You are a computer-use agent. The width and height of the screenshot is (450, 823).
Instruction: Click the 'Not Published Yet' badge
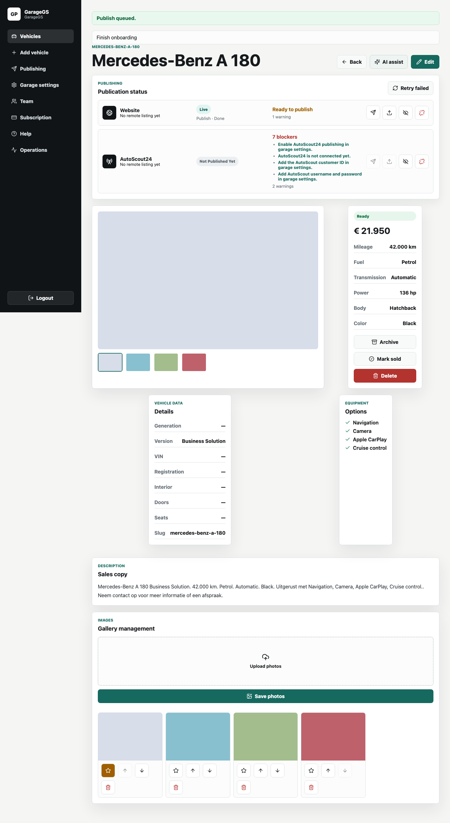pos(217,161)
